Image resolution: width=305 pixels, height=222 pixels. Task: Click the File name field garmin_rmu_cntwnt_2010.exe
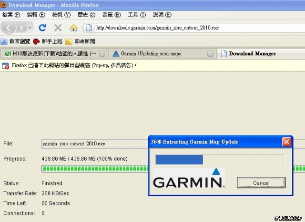click(x=94, y=144)
